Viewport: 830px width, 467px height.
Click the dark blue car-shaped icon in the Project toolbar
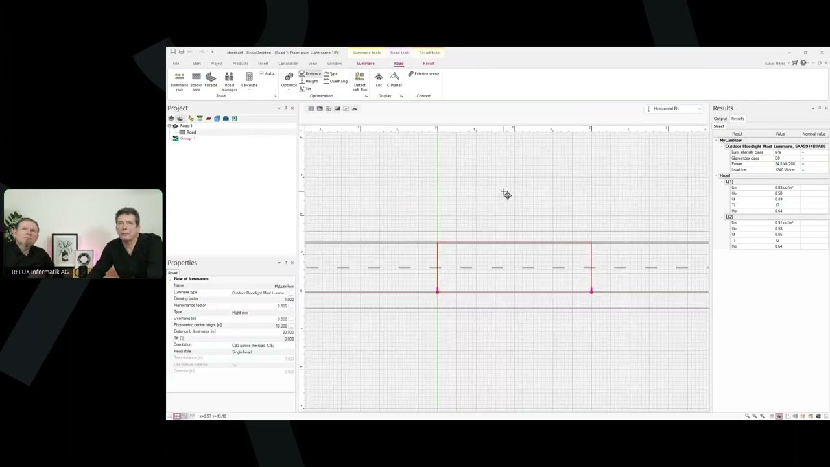(x=226, y=119)
